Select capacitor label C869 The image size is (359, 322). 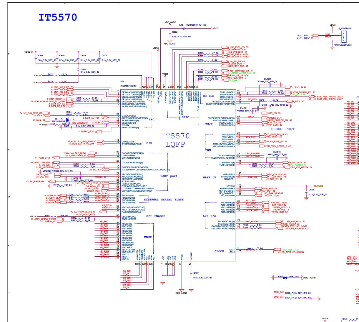41,55
